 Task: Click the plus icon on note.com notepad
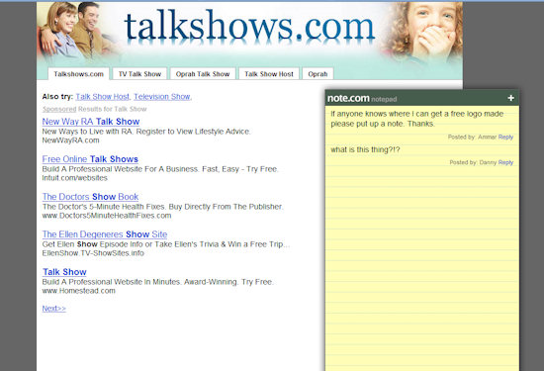[x=510, y=98]
